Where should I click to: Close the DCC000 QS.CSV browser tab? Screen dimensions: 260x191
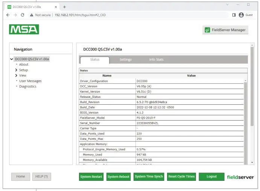(x=55, y=7)
